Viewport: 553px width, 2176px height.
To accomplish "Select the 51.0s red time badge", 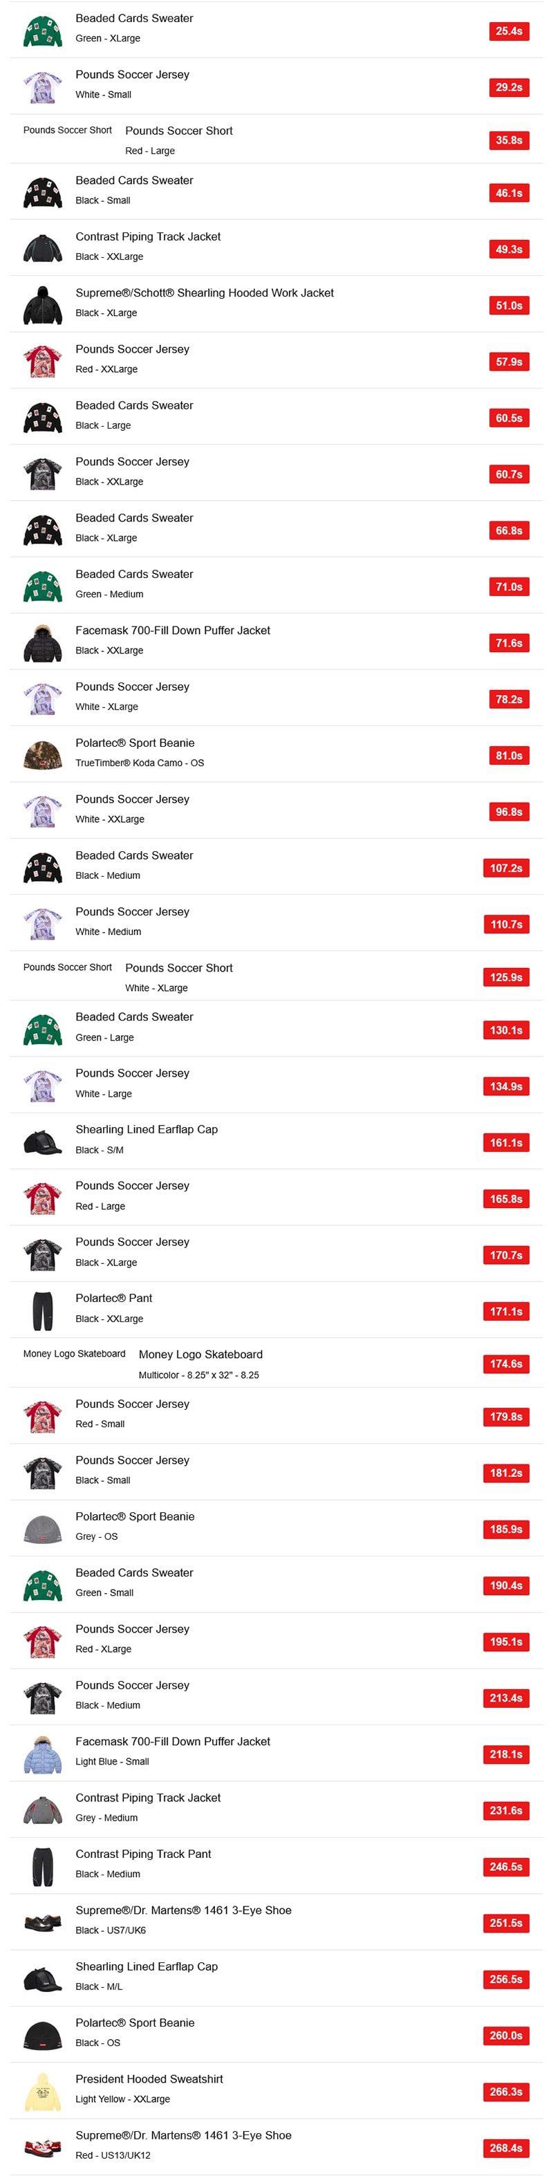I will pos(508,306).
